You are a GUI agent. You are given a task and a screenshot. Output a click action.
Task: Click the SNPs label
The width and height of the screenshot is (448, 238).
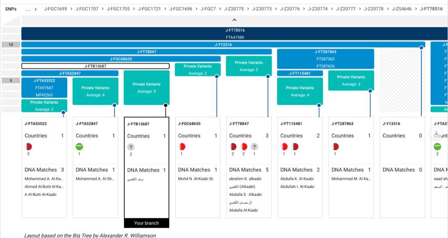click(x=11, y=9)
